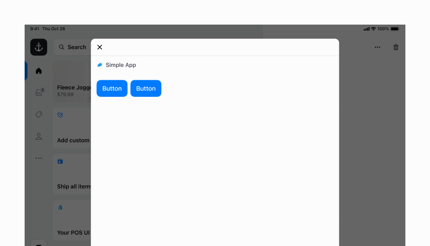Open the anchor store logo tile
Image resolution: width=430 pixels, height=246 pixels.
[x=39, y=47]
